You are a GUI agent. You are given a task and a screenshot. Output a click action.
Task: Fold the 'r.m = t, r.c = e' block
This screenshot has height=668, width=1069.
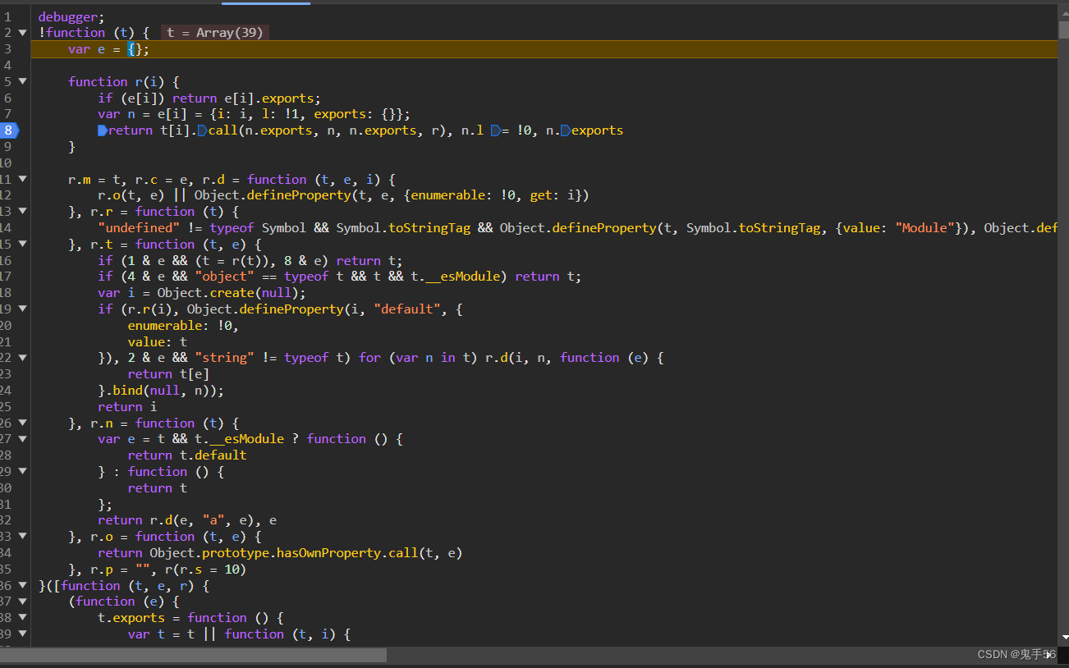(22, 179)
